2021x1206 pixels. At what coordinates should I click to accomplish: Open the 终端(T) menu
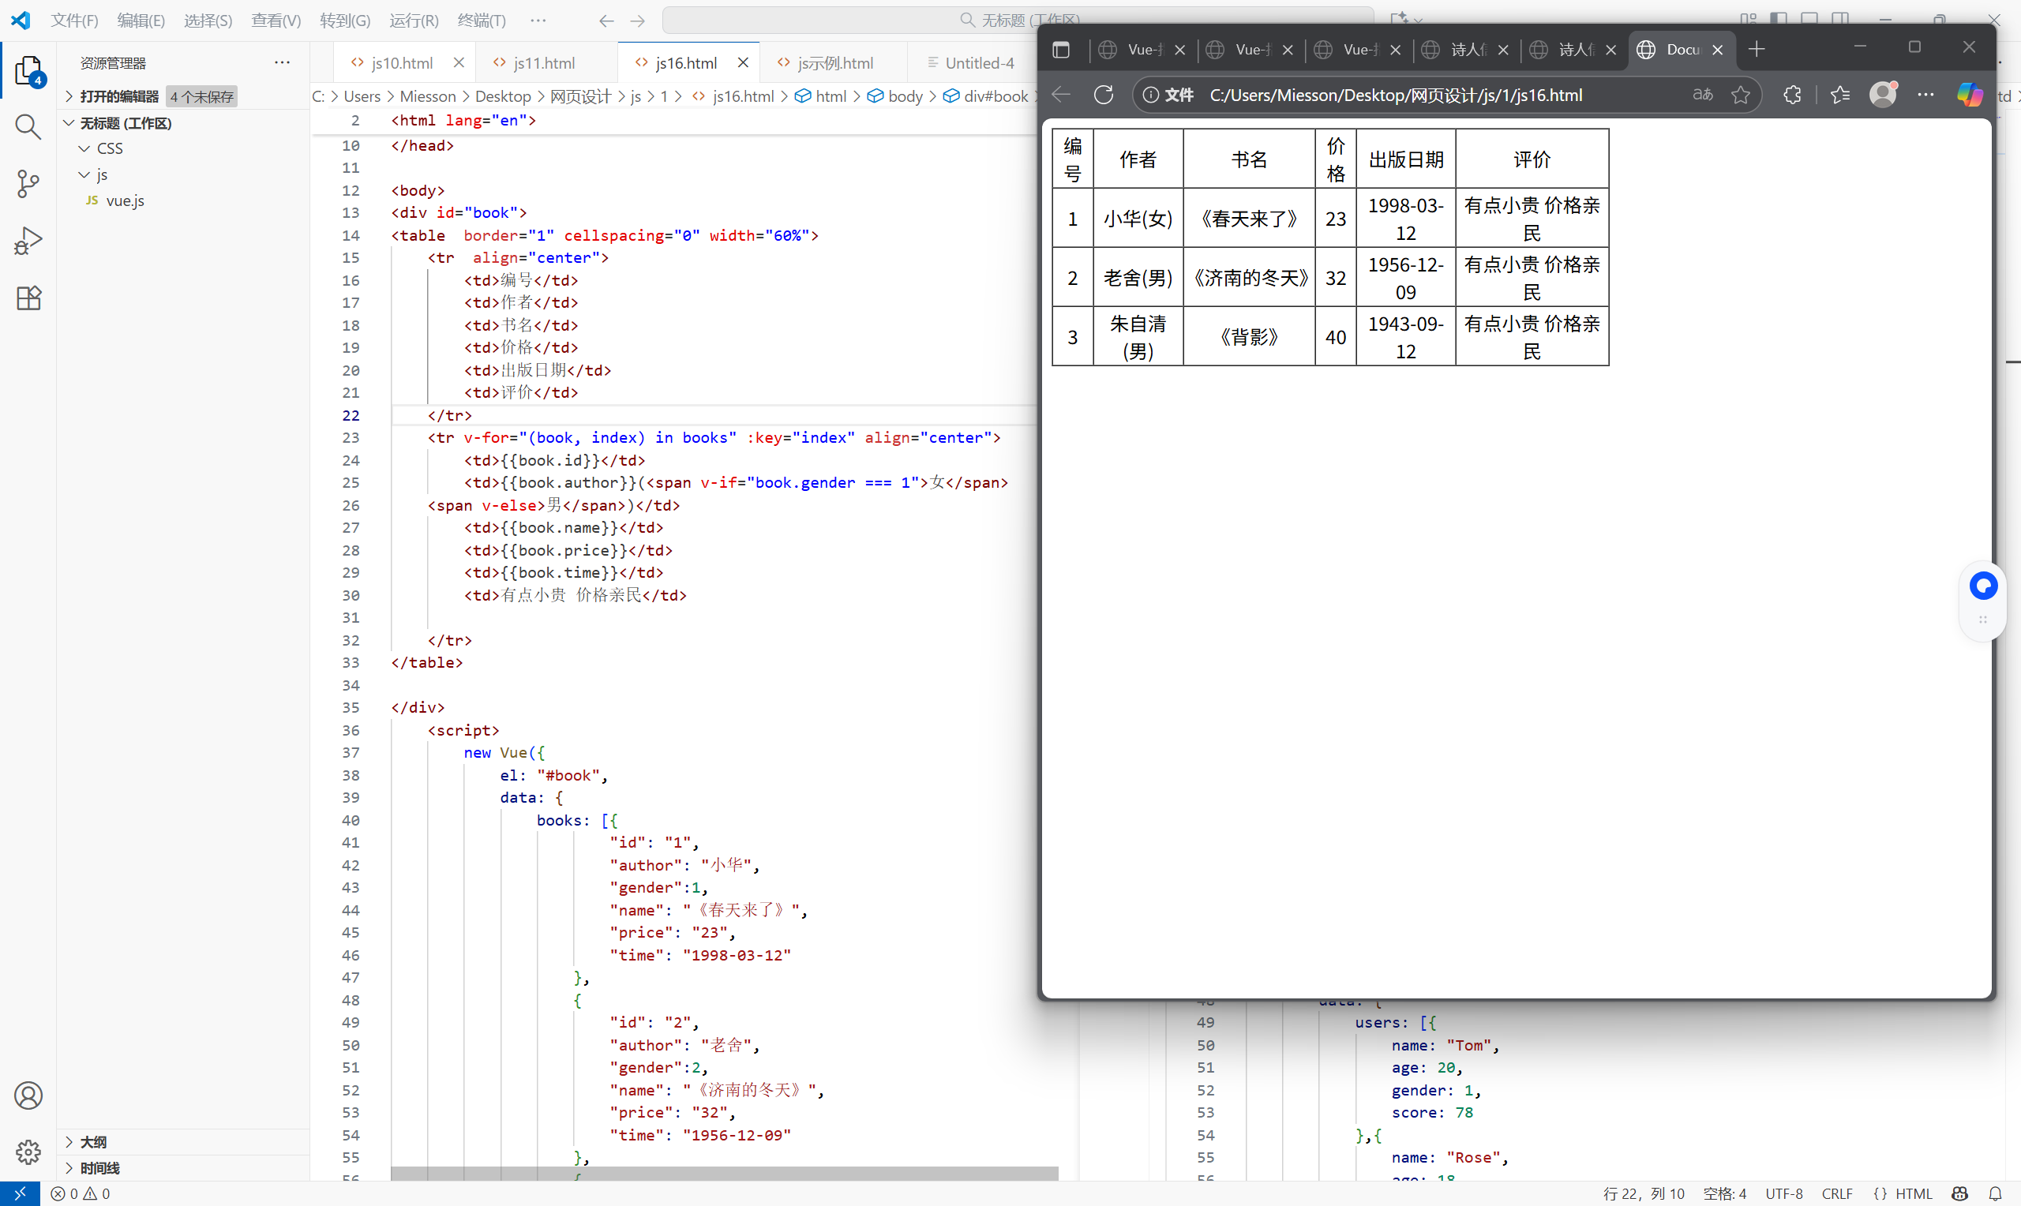tap(481, 21)
